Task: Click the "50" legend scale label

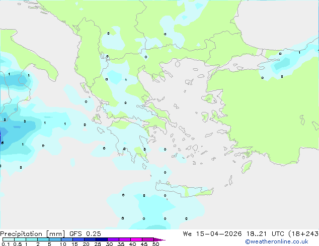Action: tap(155, 244)
